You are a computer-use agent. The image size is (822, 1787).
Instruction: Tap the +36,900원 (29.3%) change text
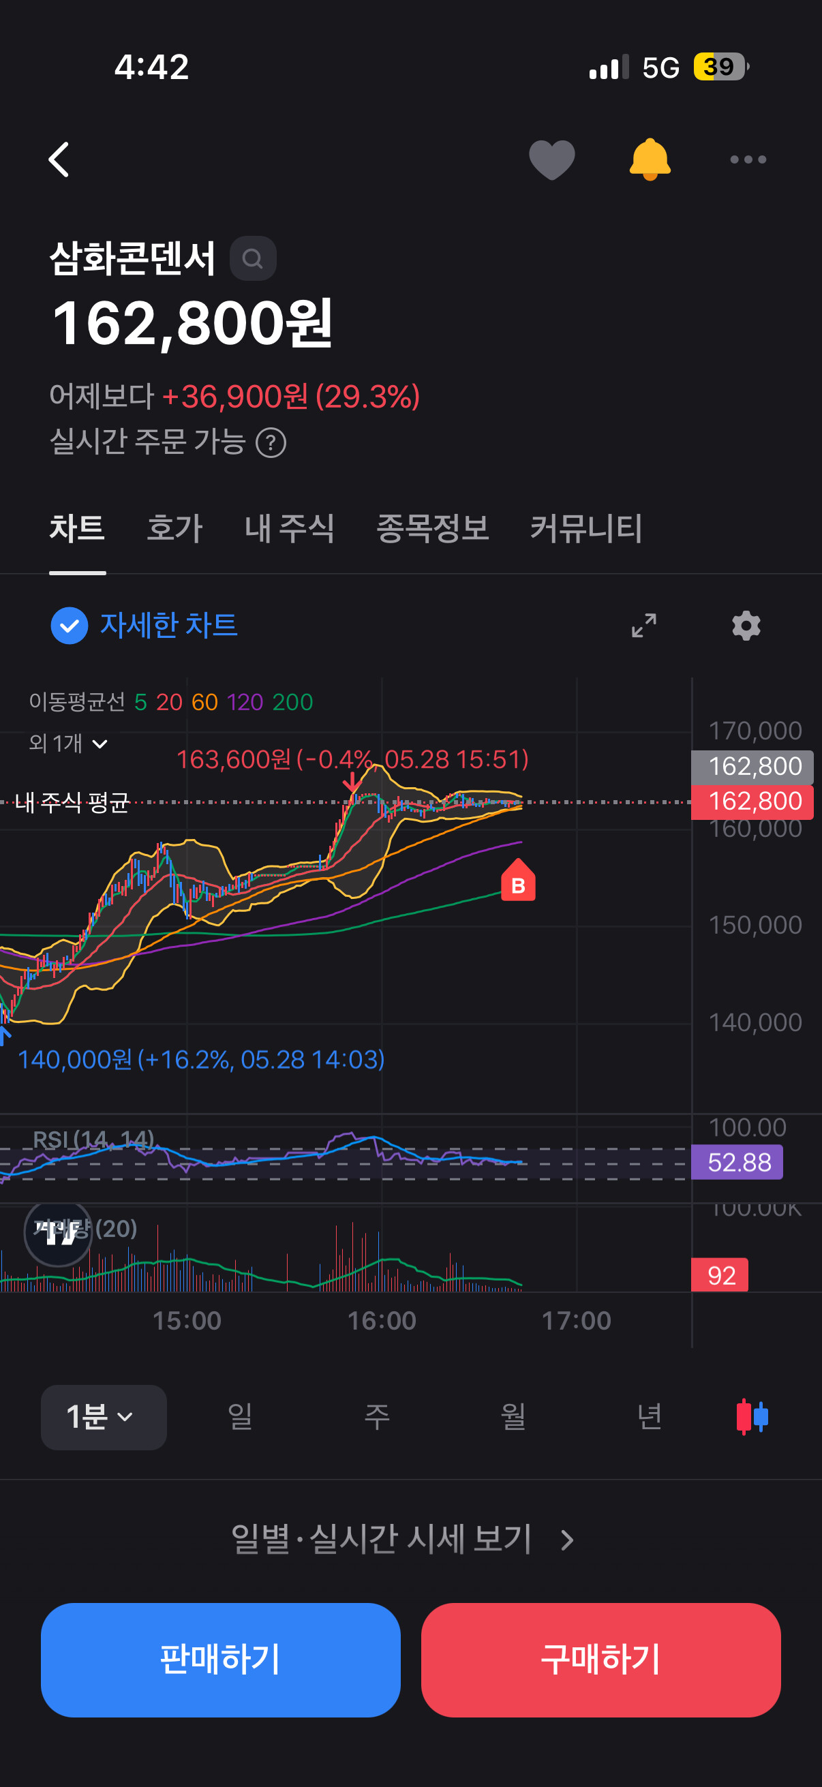290,397
